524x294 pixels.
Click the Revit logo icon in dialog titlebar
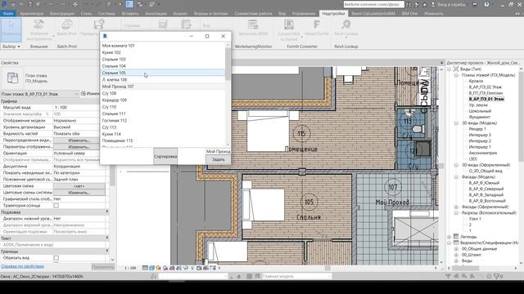tap(105, 36)
